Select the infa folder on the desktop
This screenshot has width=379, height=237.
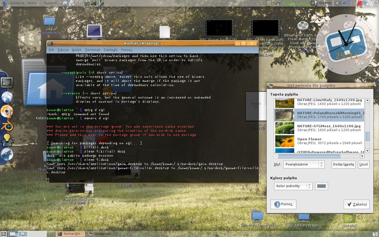point(49,24)
